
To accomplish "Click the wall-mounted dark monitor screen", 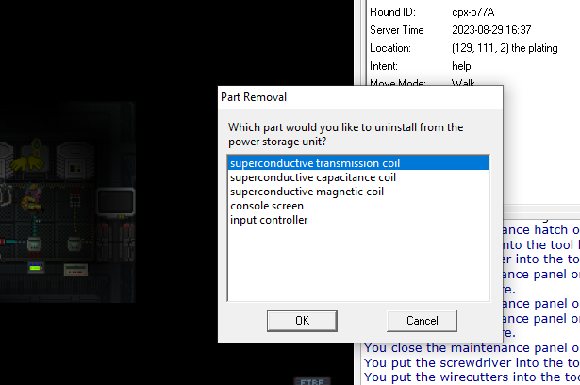I will coord(116,202).
